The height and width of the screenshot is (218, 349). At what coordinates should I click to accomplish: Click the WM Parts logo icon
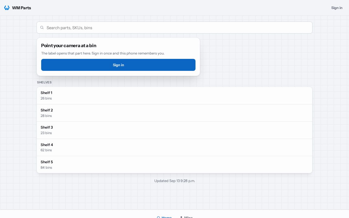click(x=7, y=8)
